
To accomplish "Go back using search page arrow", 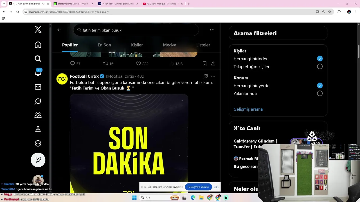I will click(59, 30).
